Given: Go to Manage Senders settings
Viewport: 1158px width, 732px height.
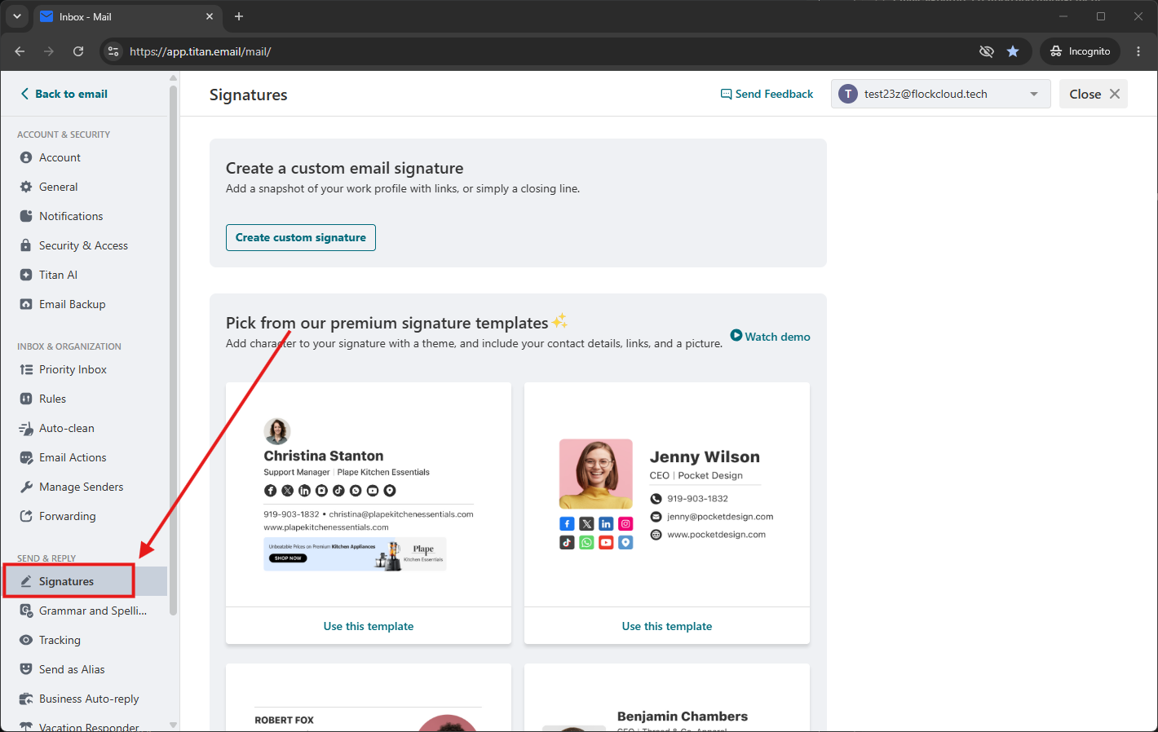Looking at the screenshot, I should [x=84, y=487].
